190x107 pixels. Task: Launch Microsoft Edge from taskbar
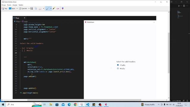(x=69, y=104)
